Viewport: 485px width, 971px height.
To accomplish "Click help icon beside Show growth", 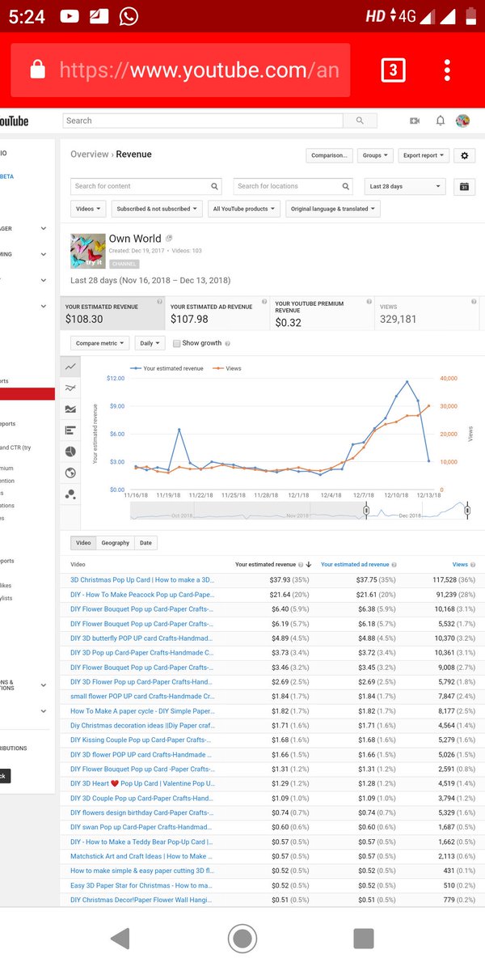I will pyautogui.click(x=227, y=343).
